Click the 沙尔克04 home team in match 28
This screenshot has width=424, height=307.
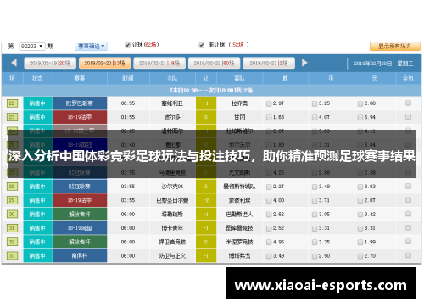(172, 187)
